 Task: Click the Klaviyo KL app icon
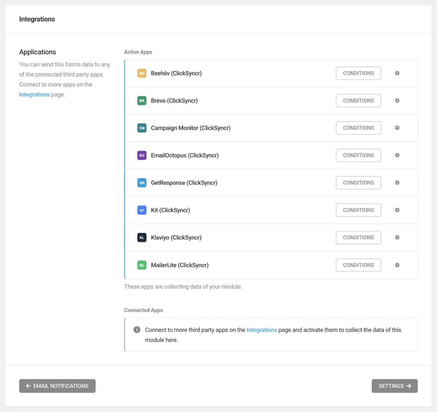(142, 237)
